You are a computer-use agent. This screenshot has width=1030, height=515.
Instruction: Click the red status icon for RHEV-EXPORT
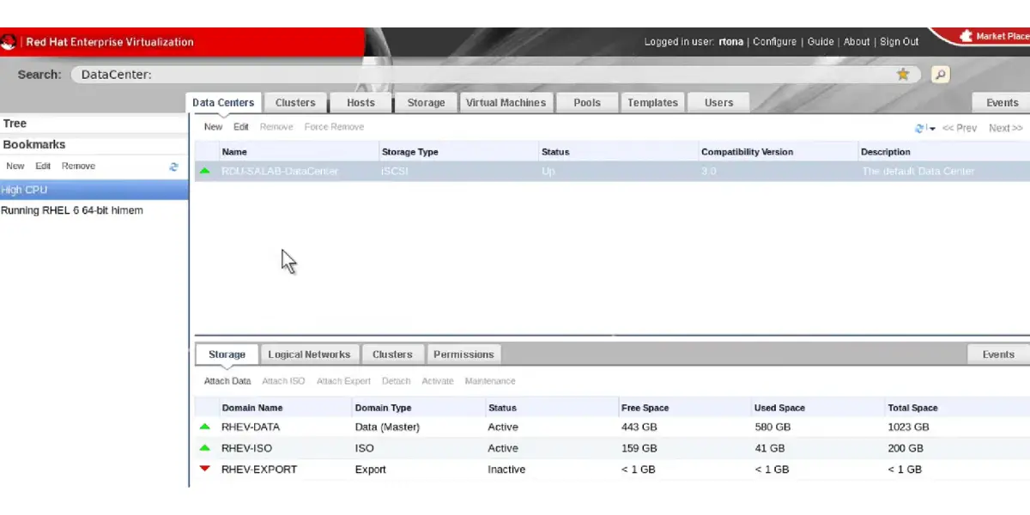[x=205, y=469]
